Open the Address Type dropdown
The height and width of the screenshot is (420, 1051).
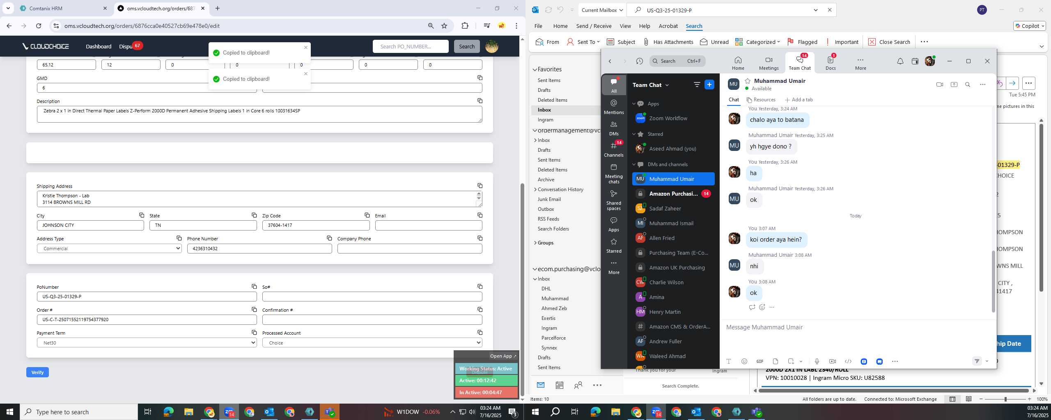coord(109,249)
